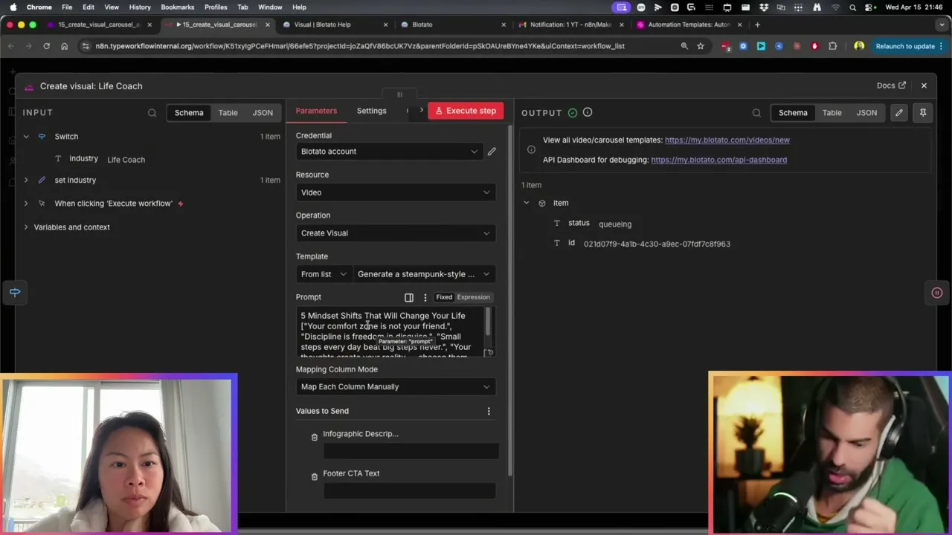Viewport: 952px width, 535px height.
Task: Show input as JSON view
Action: (263, 113)
